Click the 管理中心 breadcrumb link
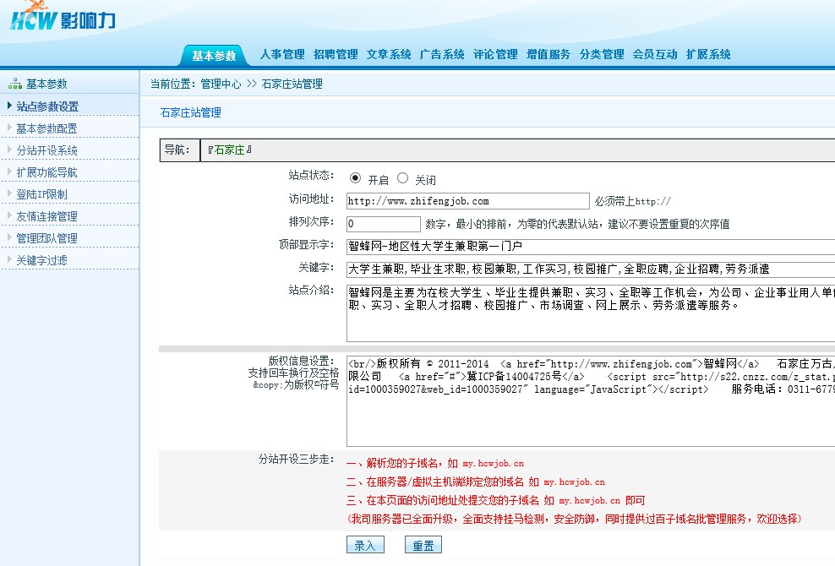 (x=221, y=84)
